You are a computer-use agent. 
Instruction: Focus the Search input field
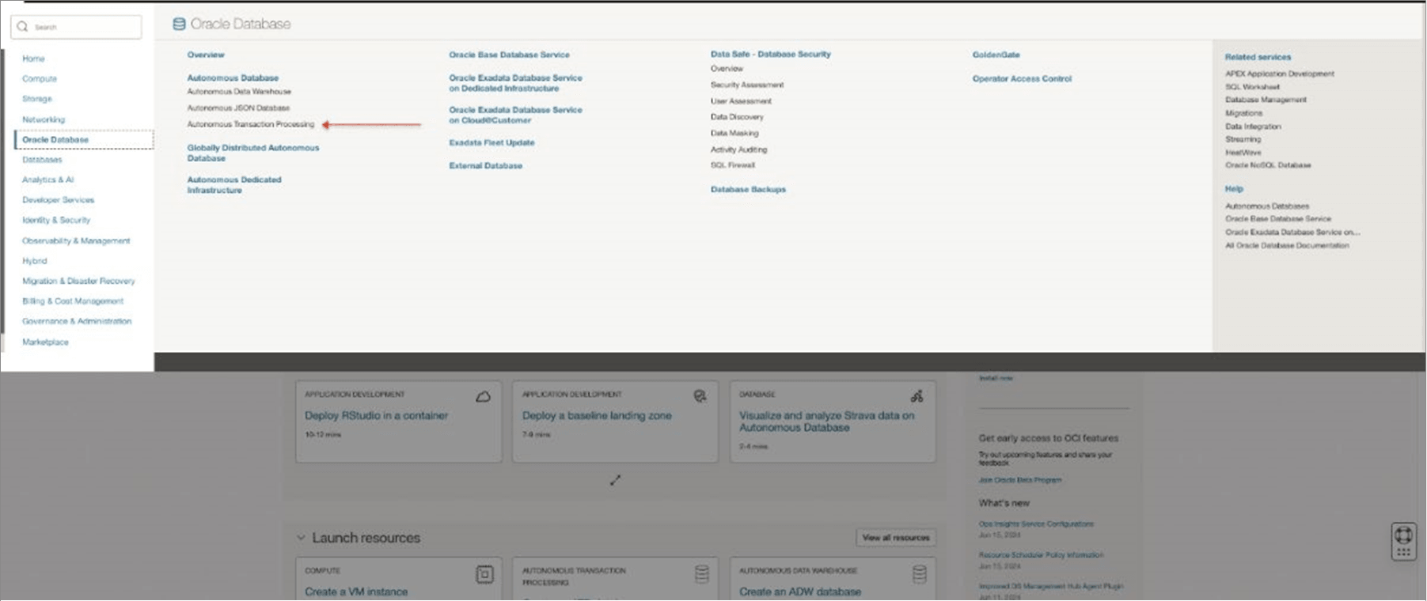coord(76,27)
